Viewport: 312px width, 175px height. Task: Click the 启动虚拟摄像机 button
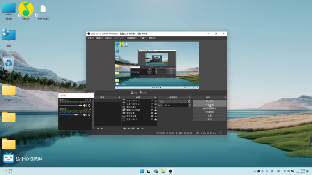pos(209,108)
